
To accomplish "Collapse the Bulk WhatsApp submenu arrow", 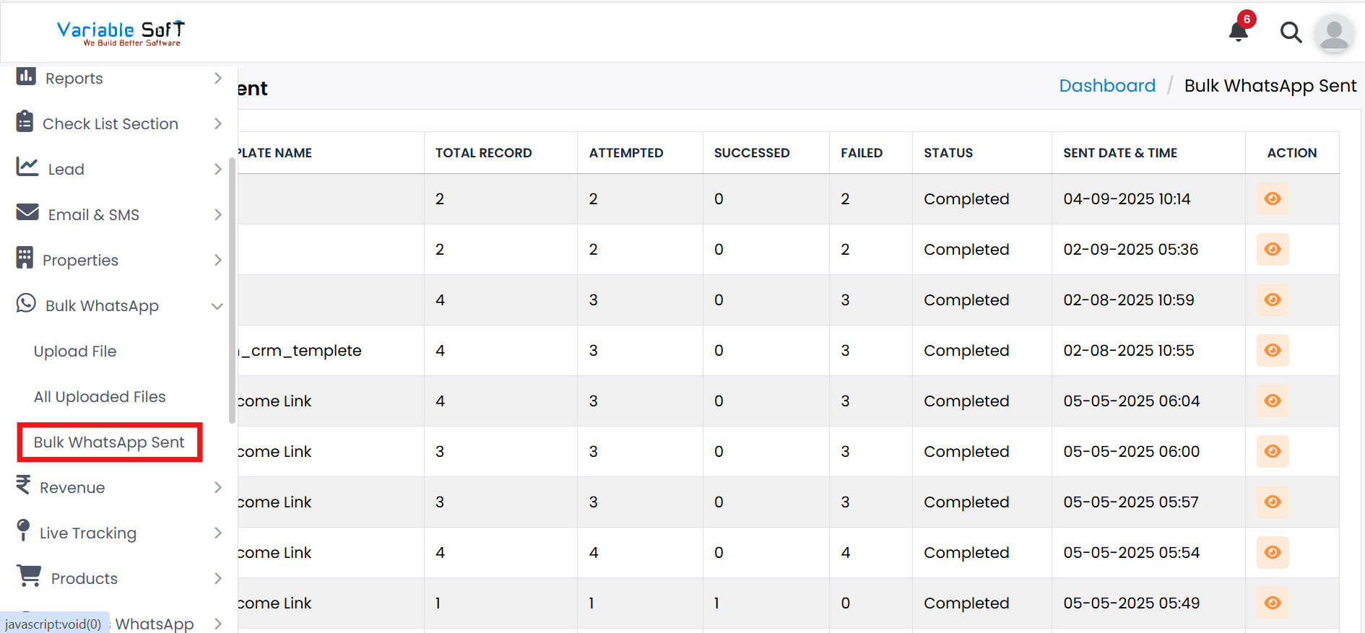I will pos(217,306).
